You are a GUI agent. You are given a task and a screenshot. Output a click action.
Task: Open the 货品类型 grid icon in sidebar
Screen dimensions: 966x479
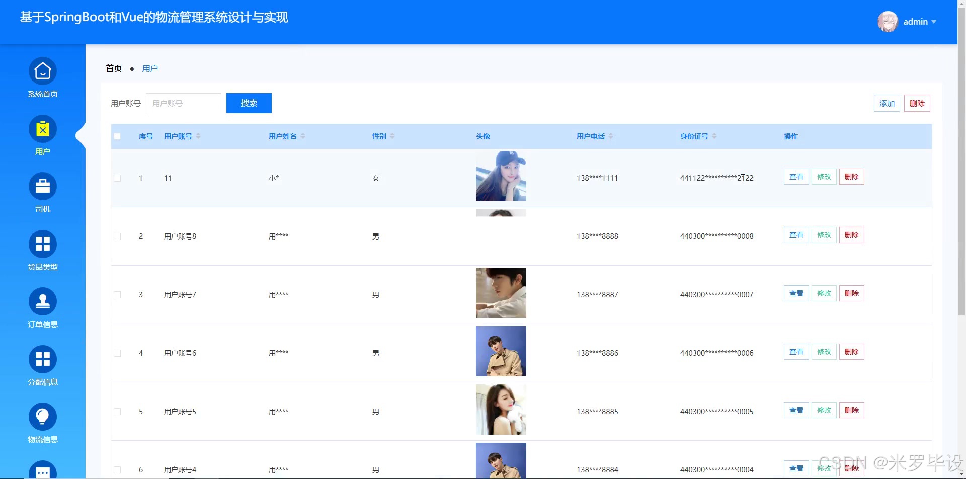click(x=43, y=245)
